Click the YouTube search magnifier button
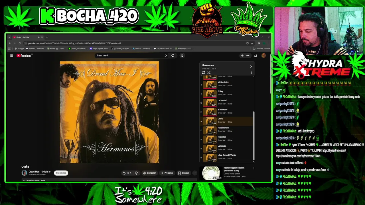 173,56
